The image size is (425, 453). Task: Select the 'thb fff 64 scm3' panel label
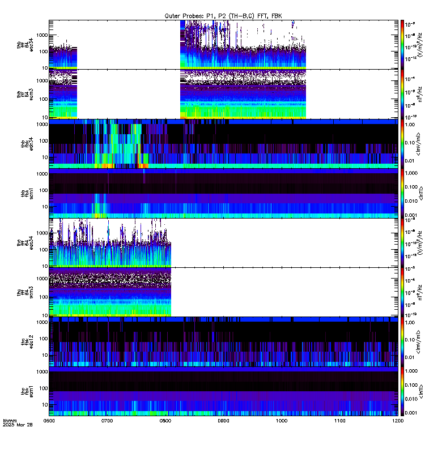[25, 94]
